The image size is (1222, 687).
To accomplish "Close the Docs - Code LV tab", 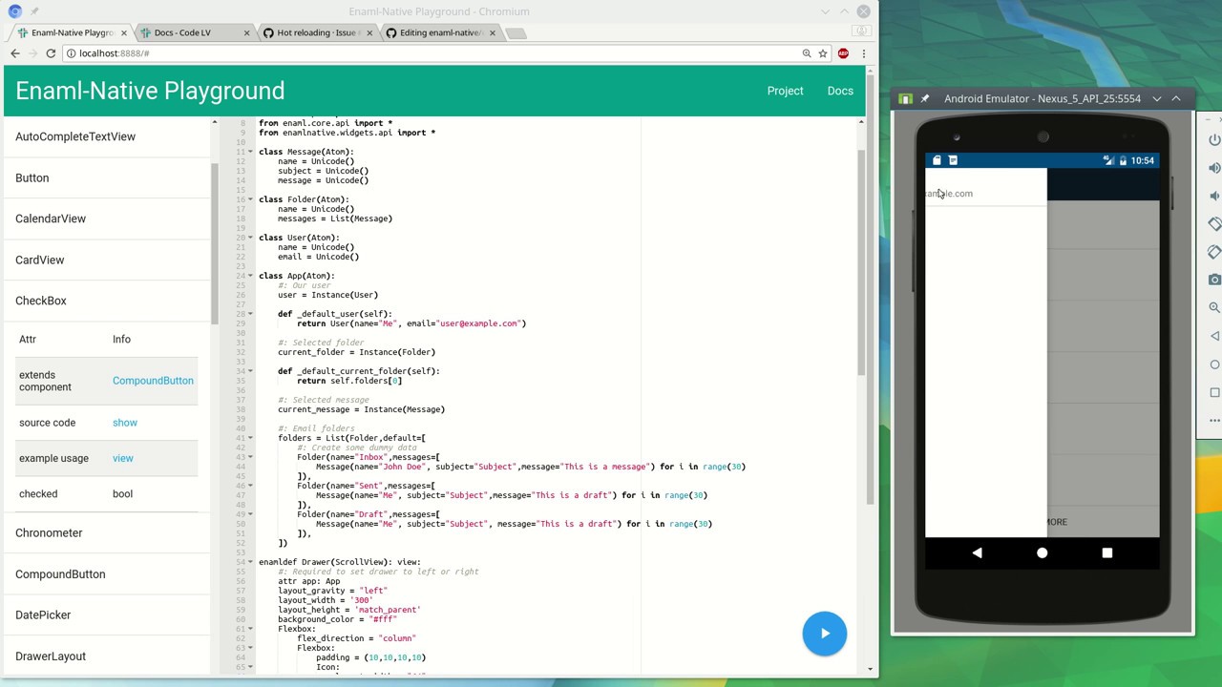I will [x=246, y=32].
